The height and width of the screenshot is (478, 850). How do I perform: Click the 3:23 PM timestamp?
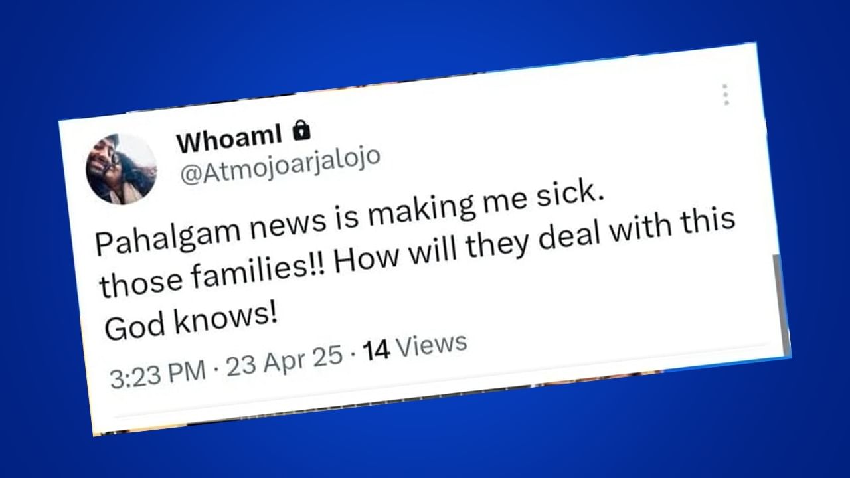tap(157, 374)
